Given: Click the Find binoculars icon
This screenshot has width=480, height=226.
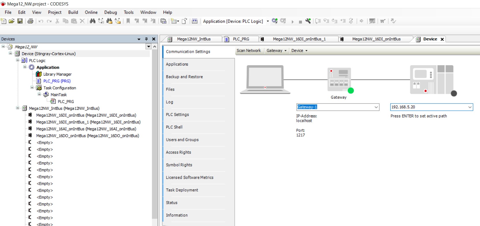Looking at the screenshot, I should (92, 21).
